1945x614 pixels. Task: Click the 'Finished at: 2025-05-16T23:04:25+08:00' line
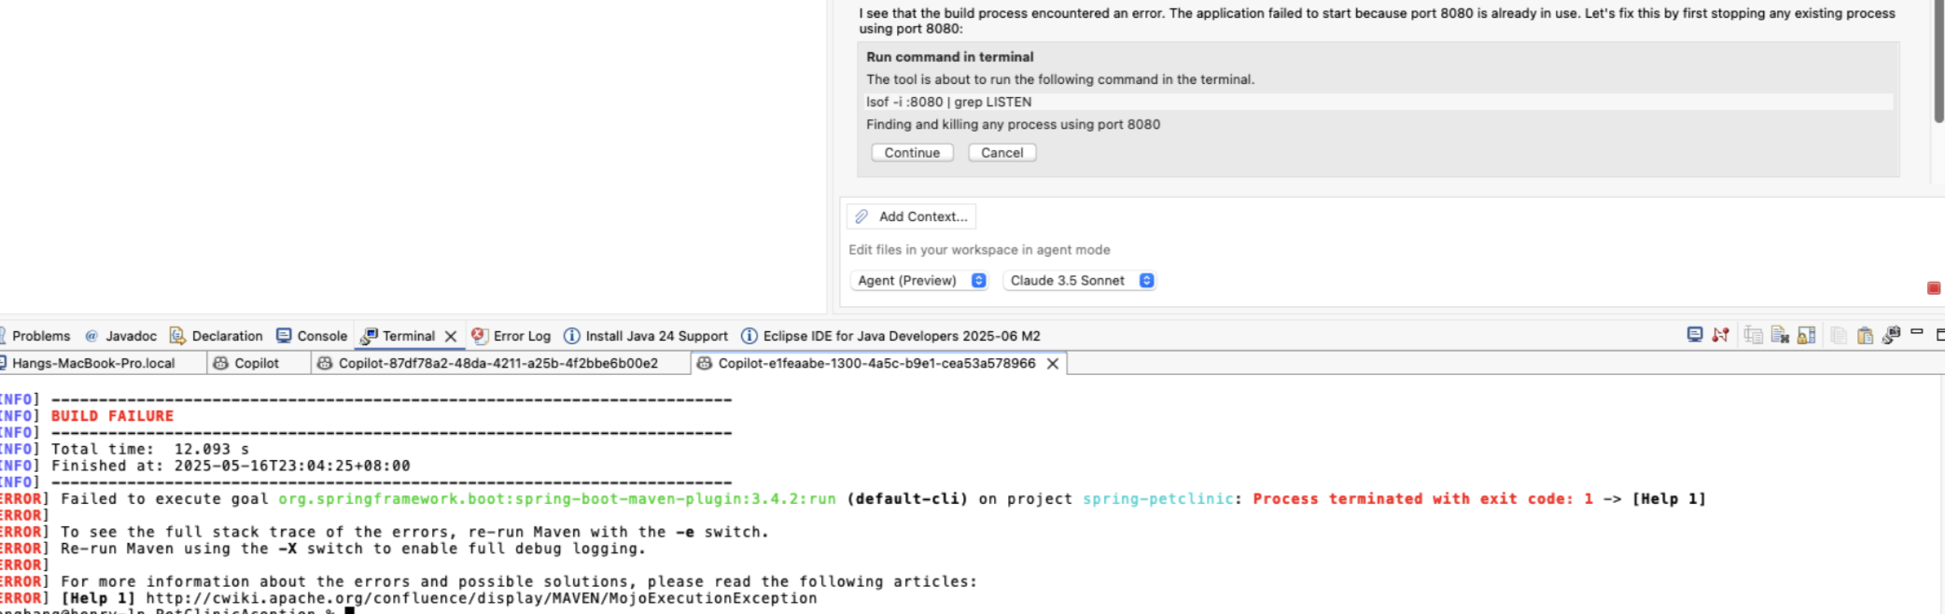pyautogui.click(x=231, y=466)
